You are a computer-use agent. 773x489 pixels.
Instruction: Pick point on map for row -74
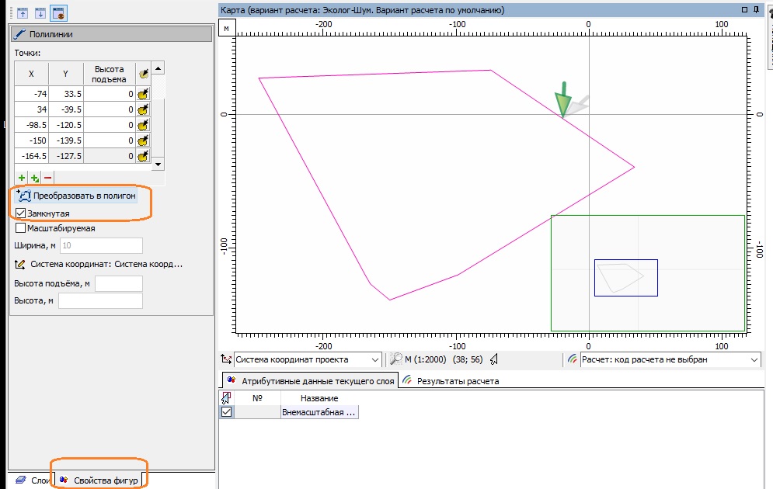point(142,94)
